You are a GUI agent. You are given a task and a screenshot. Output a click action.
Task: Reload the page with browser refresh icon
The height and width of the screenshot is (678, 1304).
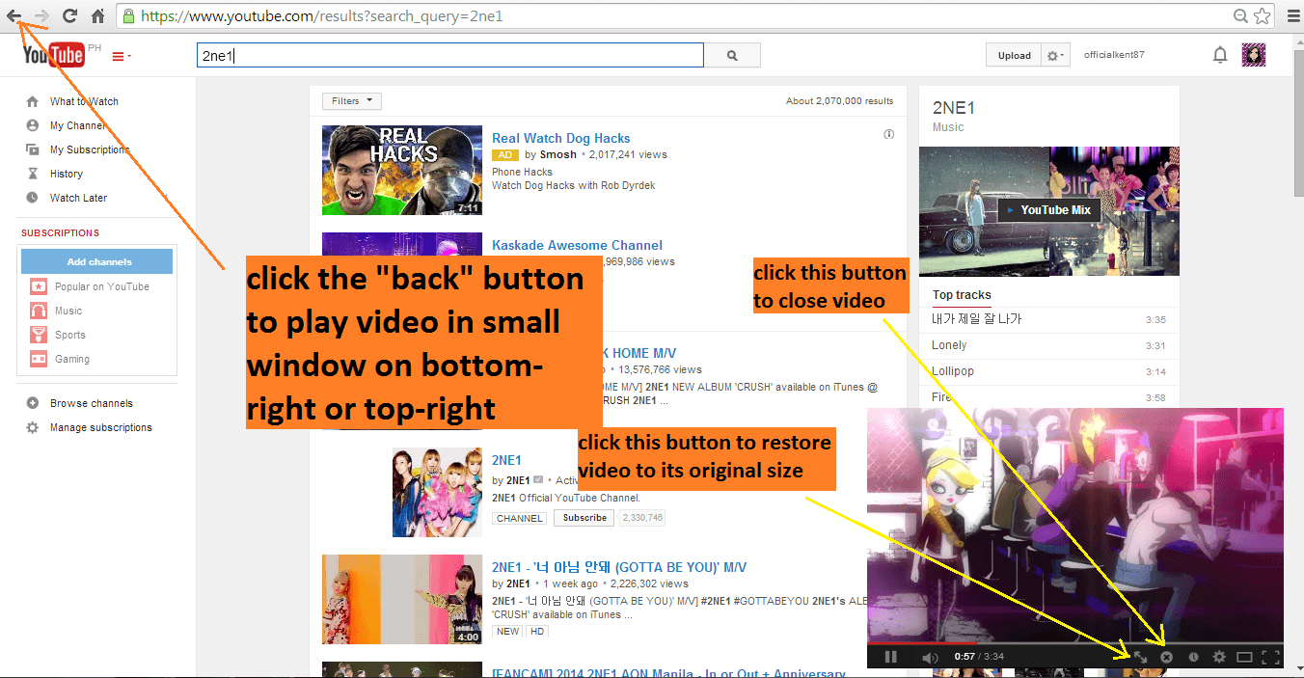pos(69,15)
